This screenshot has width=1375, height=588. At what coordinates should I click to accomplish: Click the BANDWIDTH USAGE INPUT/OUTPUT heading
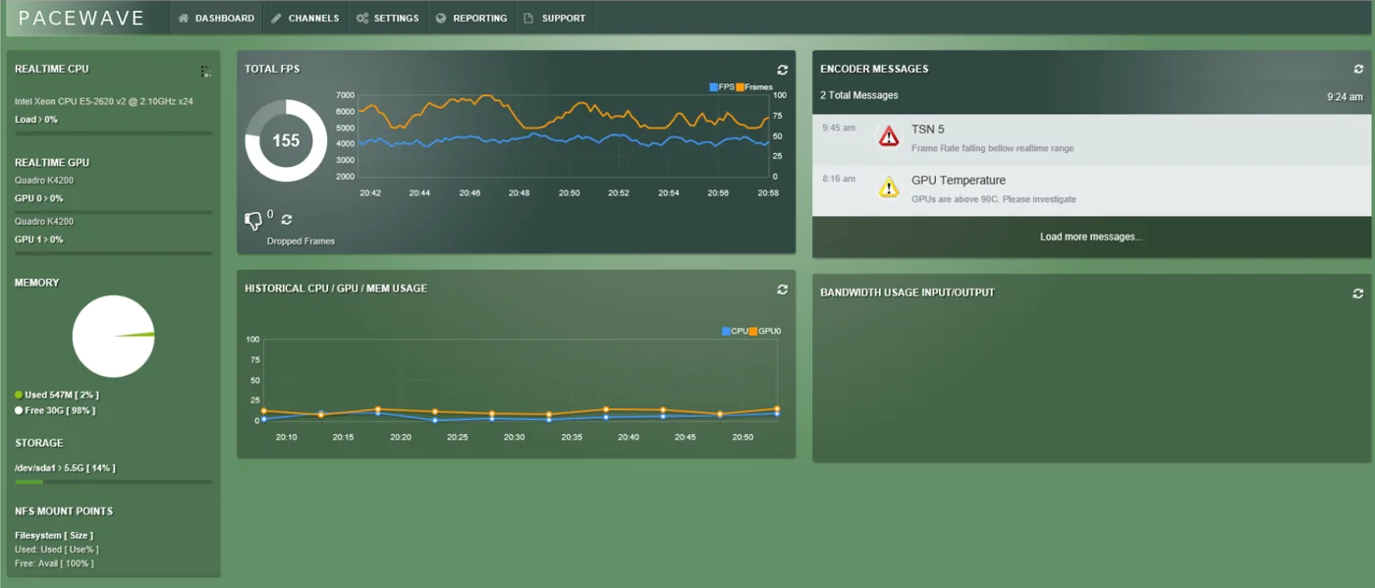[907, 294]
